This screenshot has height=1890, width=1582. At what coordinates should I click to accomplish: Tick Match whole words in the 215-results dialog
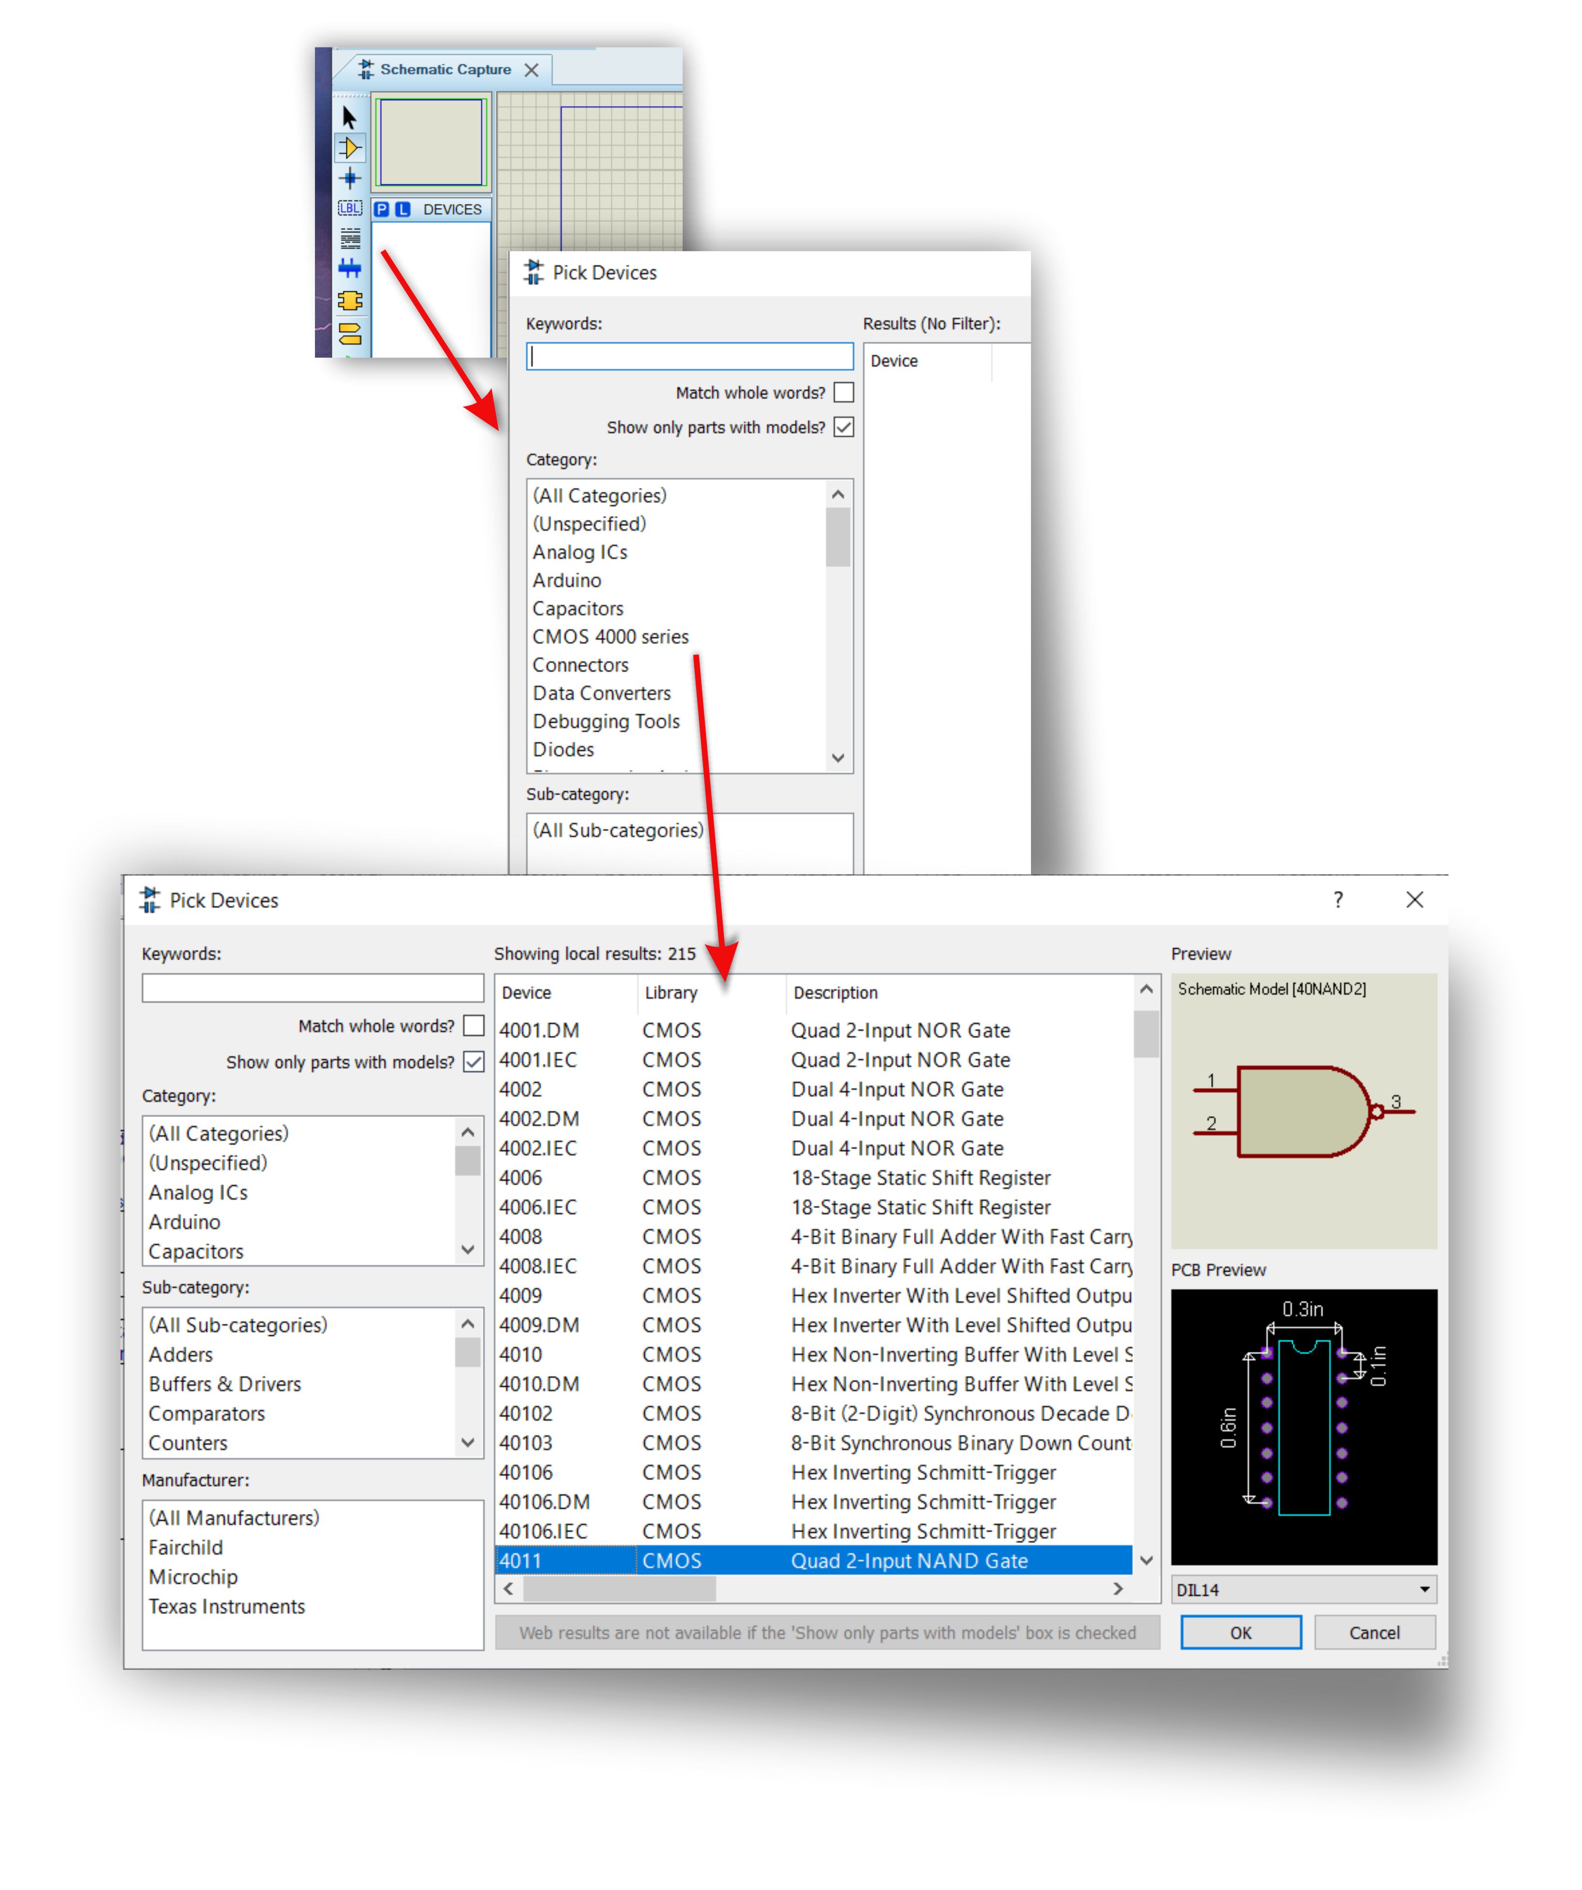[473, 1025]
